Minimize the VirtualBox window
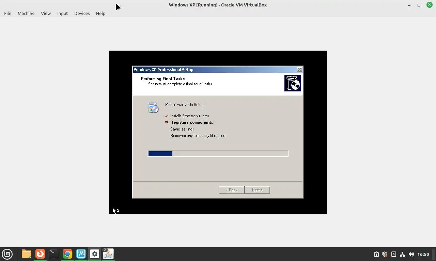 409,5
